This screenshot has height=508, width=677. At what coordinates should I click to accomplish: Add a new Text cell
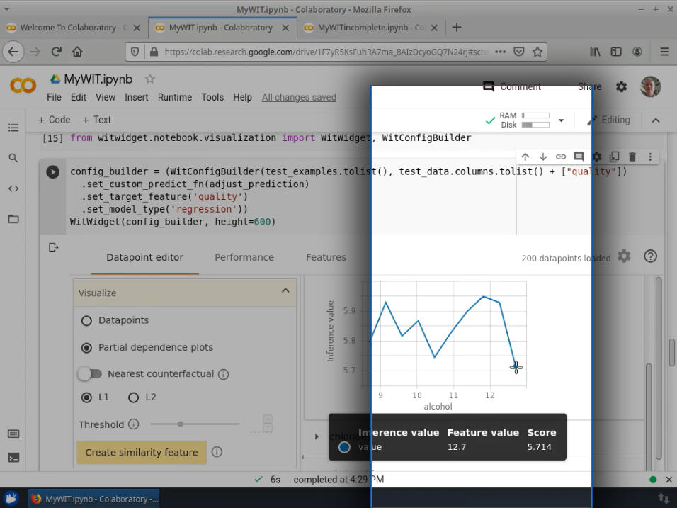pos(96,120)
